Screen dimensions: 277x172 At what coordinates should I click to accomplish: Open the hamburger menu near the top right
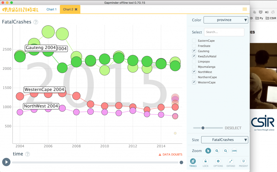point(244,9)
